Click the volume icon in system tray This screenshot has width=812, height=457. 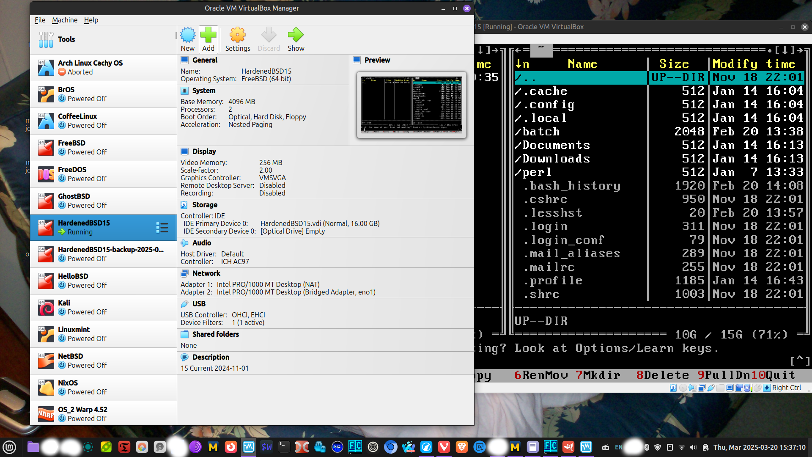click(x=693, y=447)
